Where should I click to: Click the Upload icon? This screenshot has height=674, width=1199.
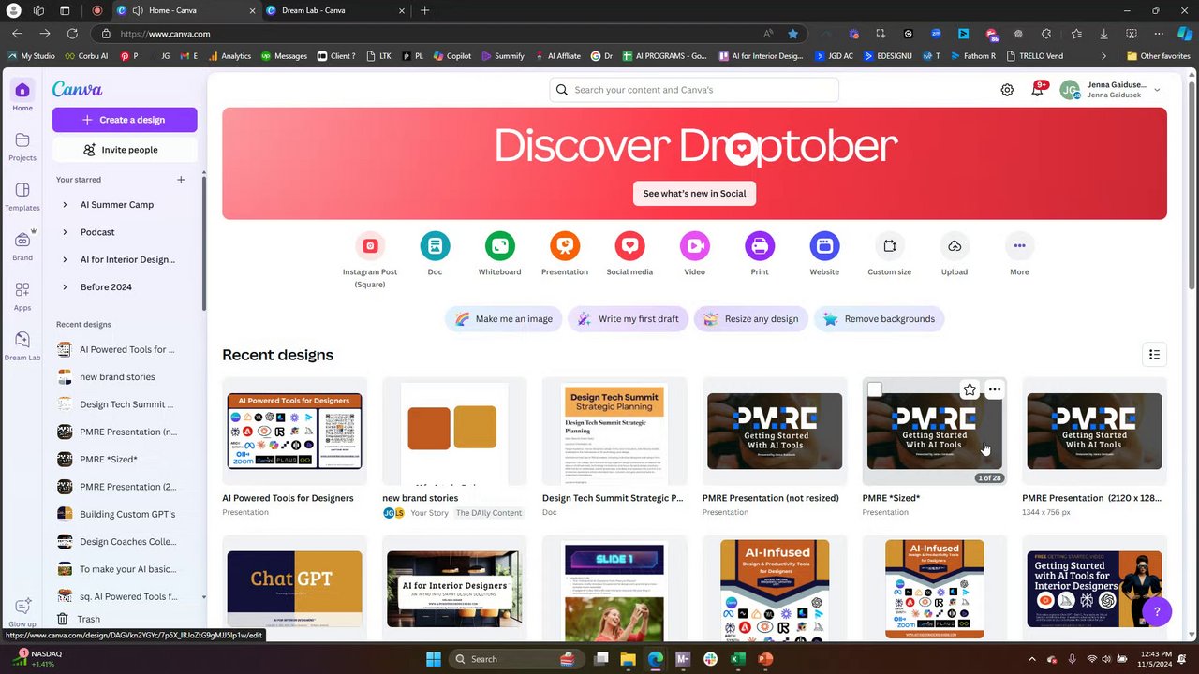click(955, 245)
